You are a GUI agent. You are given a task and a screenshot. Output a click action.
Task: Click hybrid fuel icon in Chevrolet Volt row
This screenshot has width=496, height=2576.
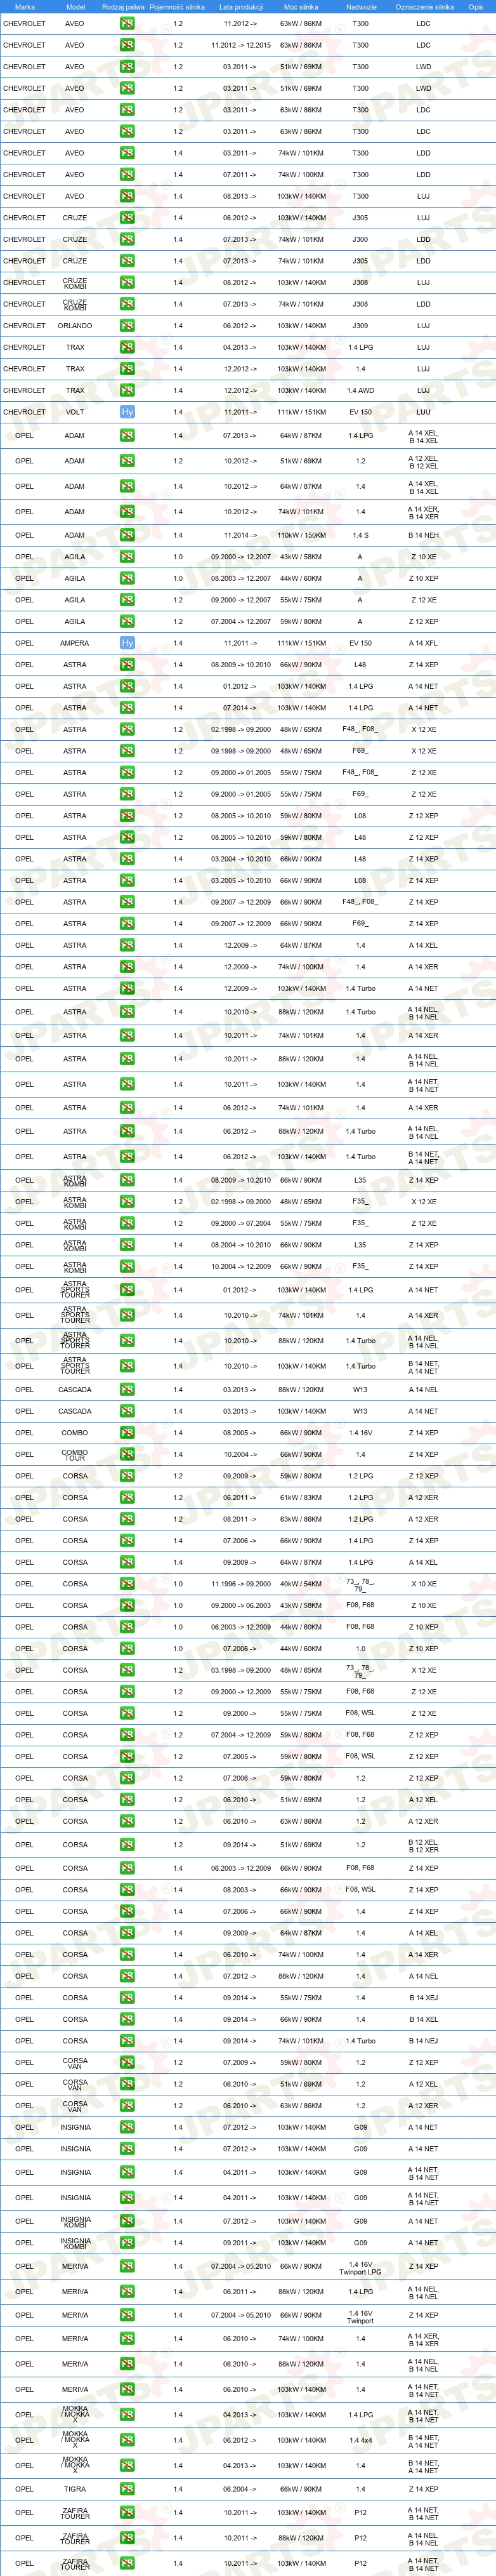[x=127, y=412]
